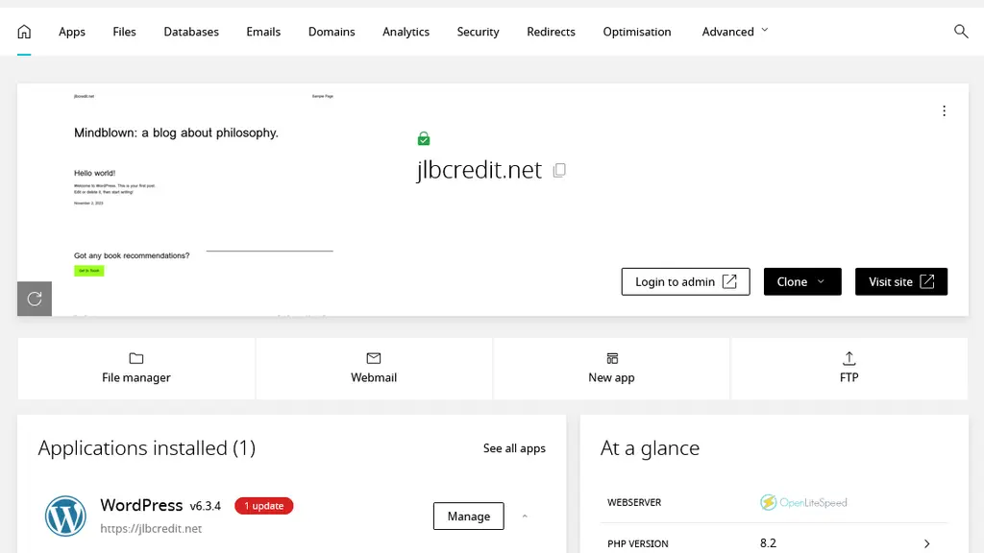The height and width of the screenshot is (553, 984).
Task: Click the Applications installed (1) heading
Action: (147, 448)
